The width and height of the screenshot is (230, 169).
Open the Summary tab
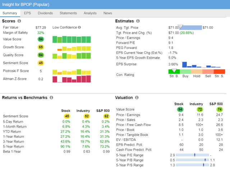click(x=10, y=13)
